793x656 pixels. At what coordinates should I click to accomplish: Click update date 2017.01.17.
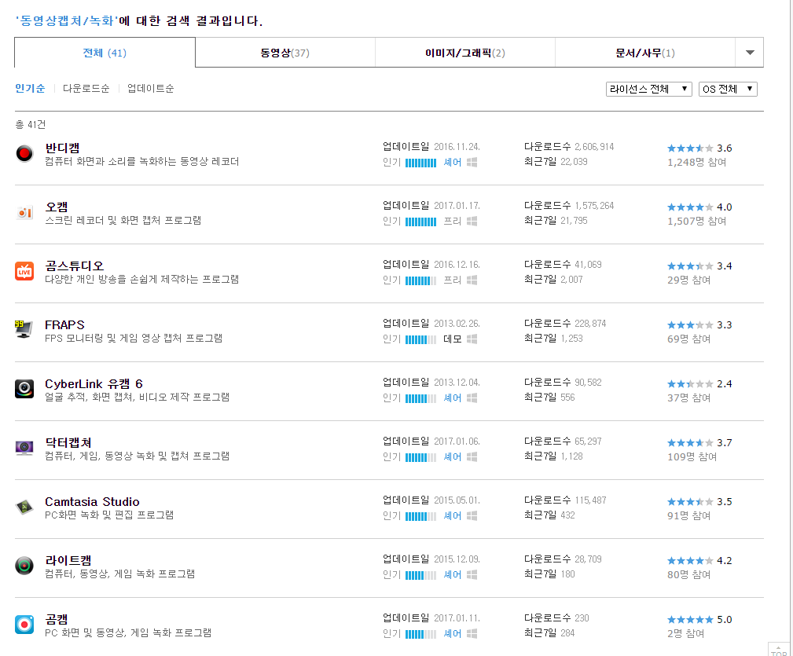click(x=457, y=206)
